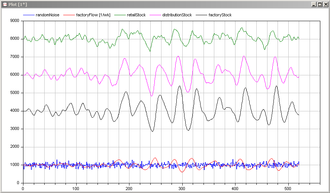This screenshot has width=330, height=193.
Task: Minimize the Plot window
Action: coord(314,4)
